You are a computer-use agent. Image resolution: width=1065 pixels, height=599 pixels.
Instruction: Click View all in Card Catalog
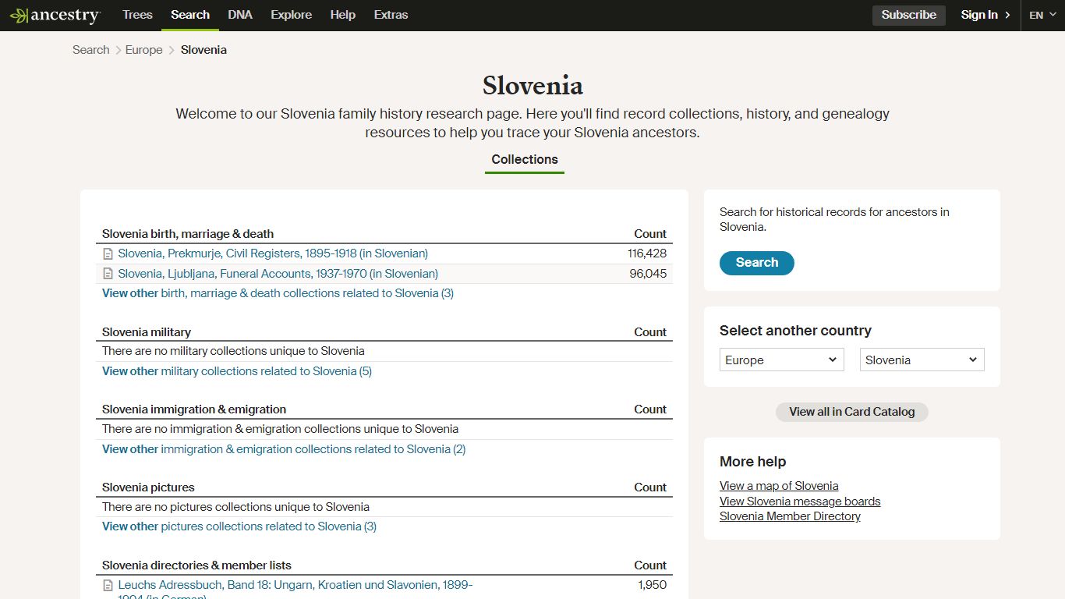click(x=852, y=412)
